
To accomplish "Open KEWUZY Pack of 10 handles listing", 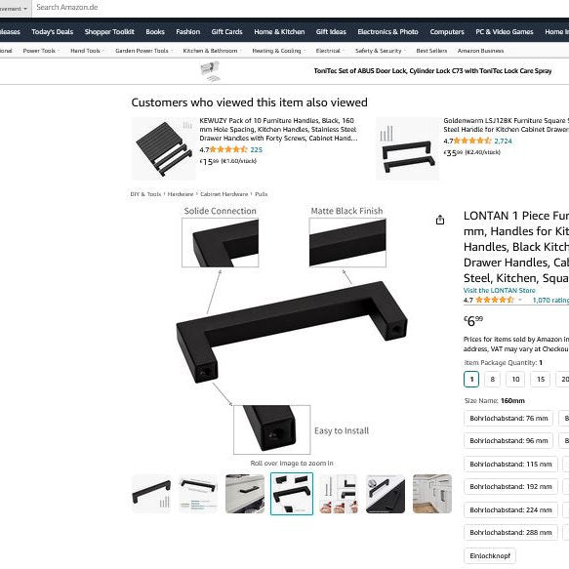I will 278,129.
